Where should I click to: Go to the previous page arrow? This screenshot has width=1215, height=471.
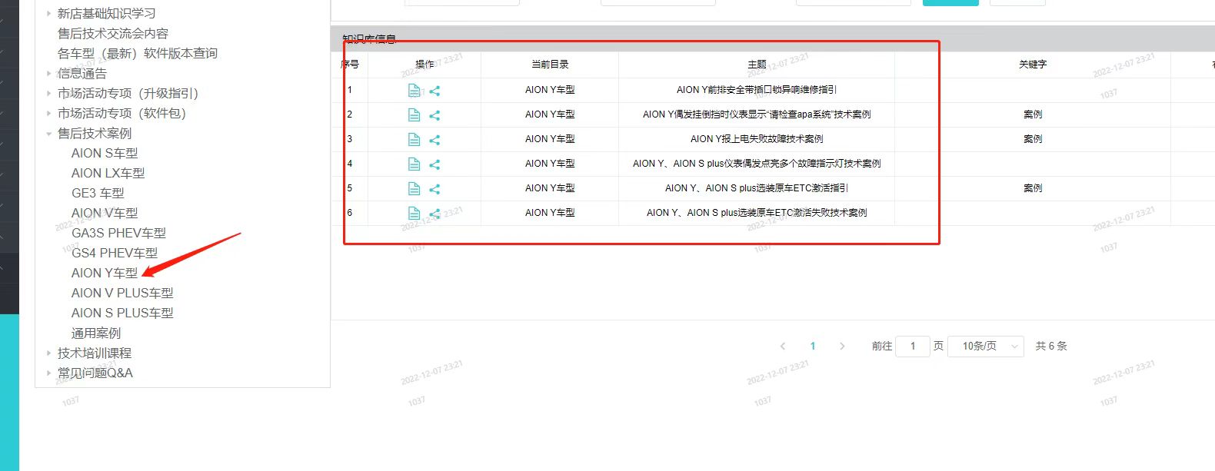[783, 347]
